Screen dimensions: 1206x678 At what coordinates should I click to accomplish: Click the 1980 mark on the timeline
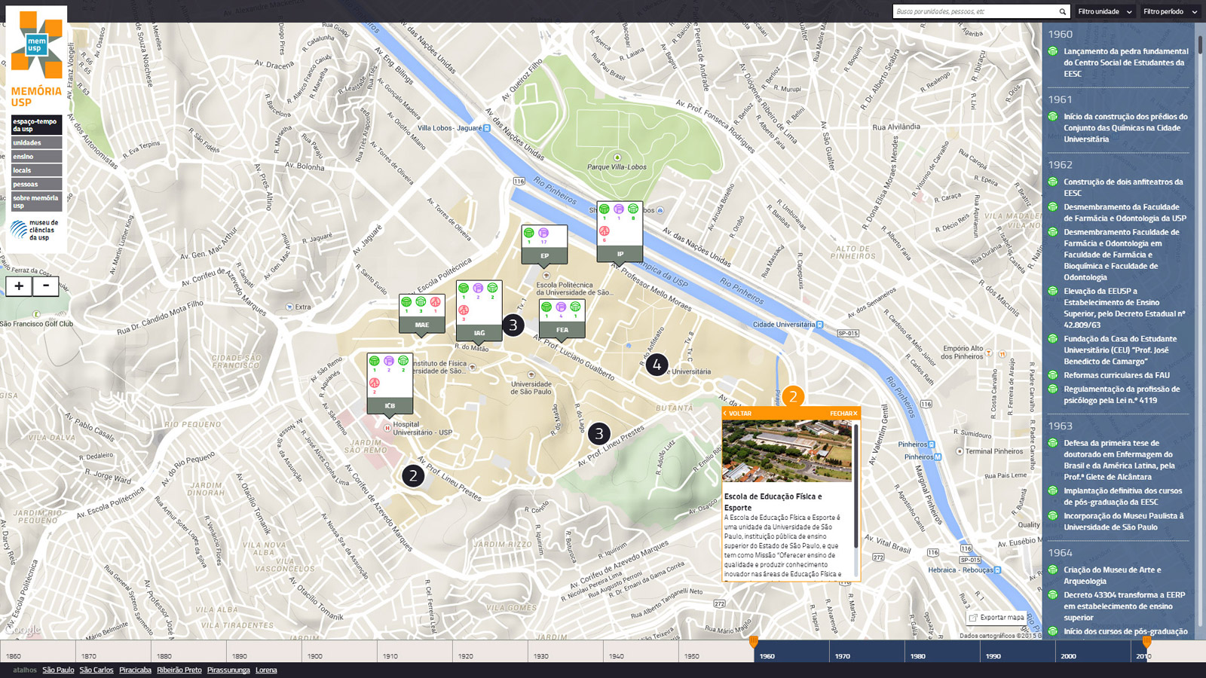tap(917, 656)
